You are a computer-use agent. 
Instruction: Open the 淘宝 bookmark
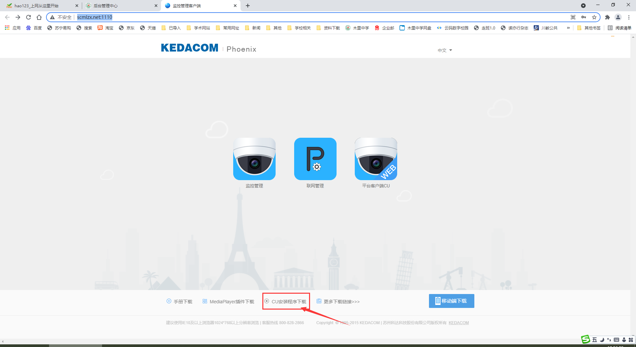pyautogui.click(x=105, y=28)
